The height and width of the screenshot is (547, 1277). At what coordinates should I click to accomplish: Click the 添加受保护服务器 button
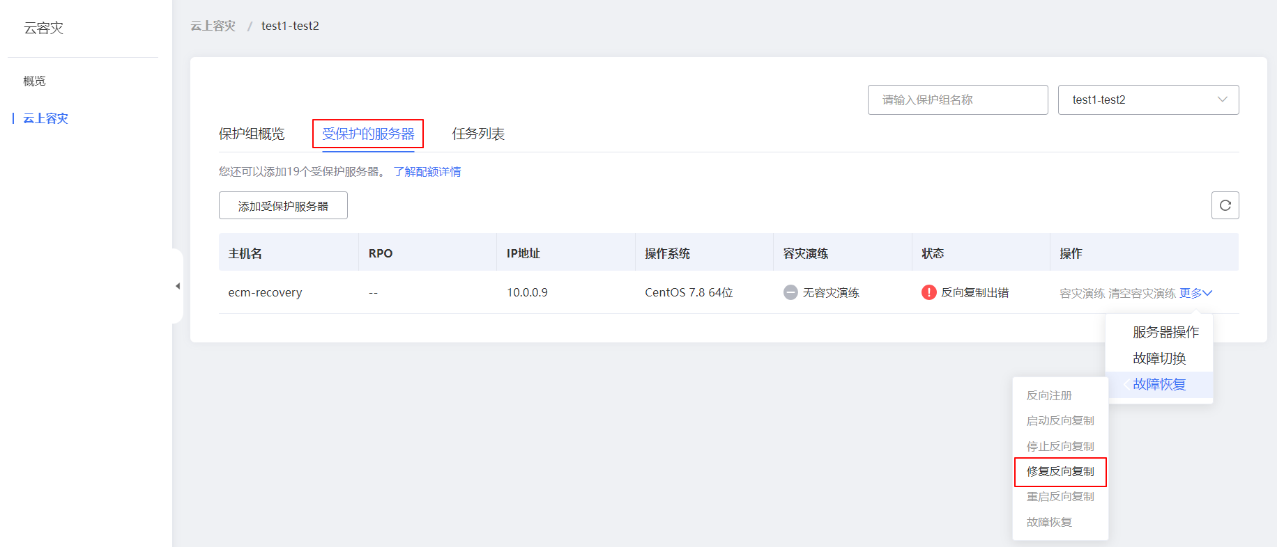(x=283, y=206)
